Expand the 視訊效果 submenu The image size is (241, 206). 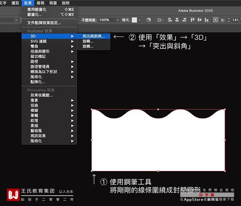49,136
